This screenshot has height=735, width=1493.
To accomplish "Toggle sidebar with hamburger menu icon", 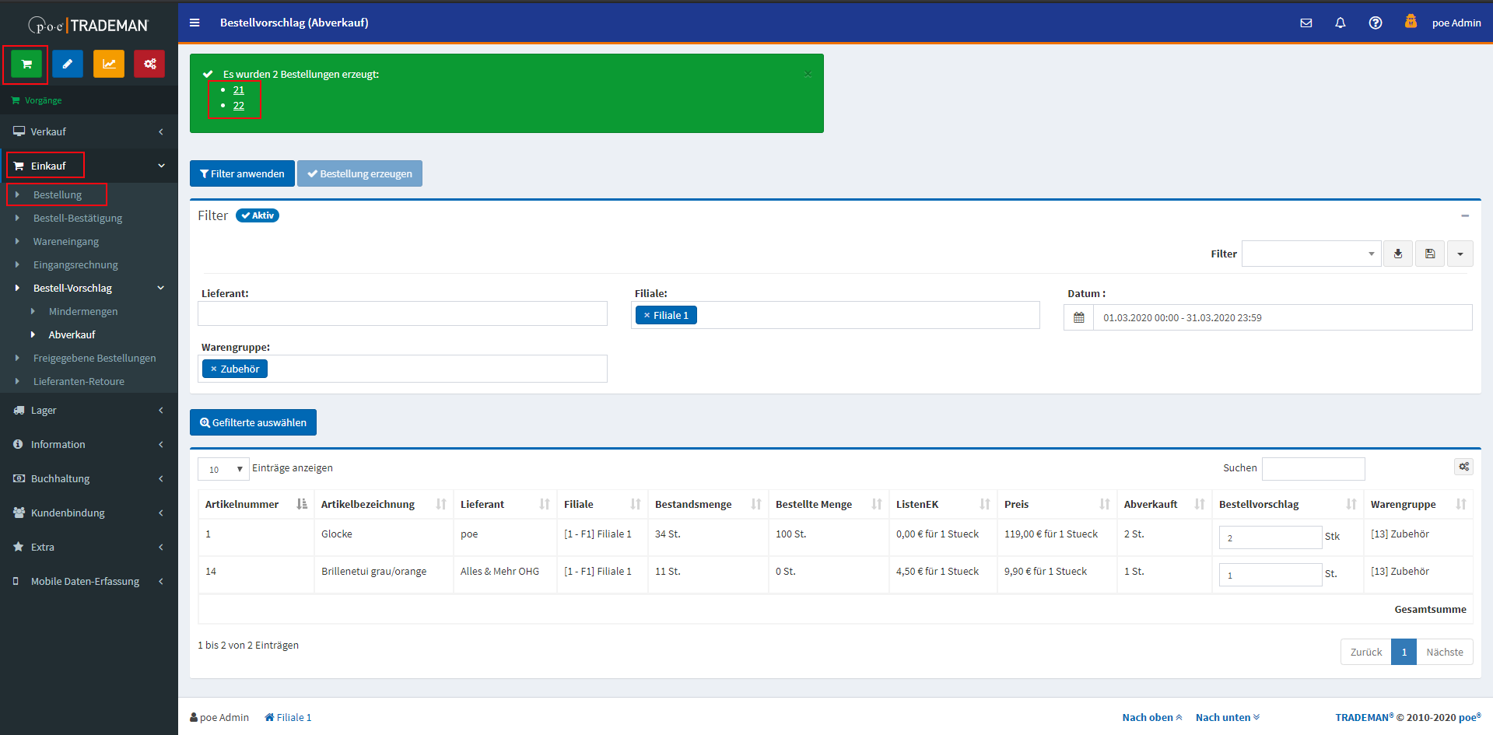I will (195, 23).
